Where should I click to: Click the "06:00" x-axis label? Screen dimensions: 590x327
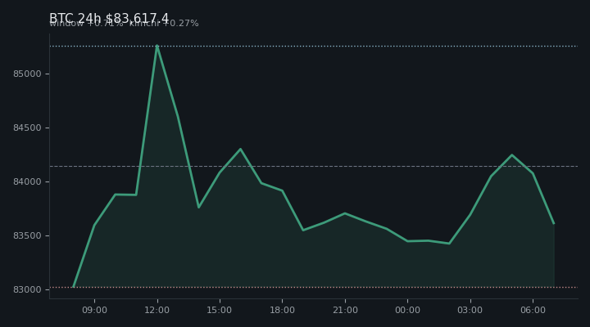coord(533,310)
